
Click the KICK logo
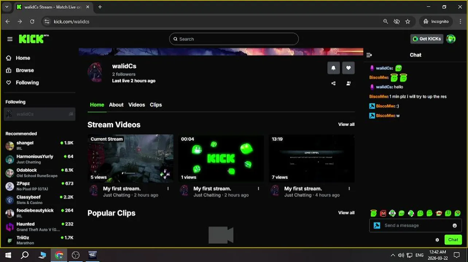tap(34, 39)
